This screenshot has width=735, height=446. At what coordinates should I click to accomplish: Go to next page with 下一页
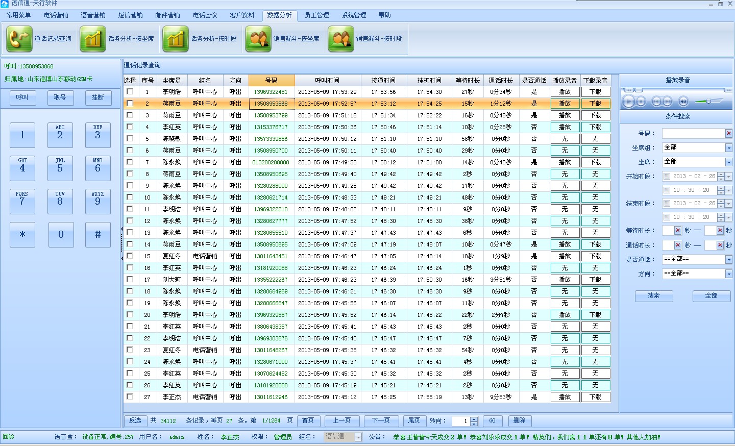pyautogui.click(x=381, y=420)
